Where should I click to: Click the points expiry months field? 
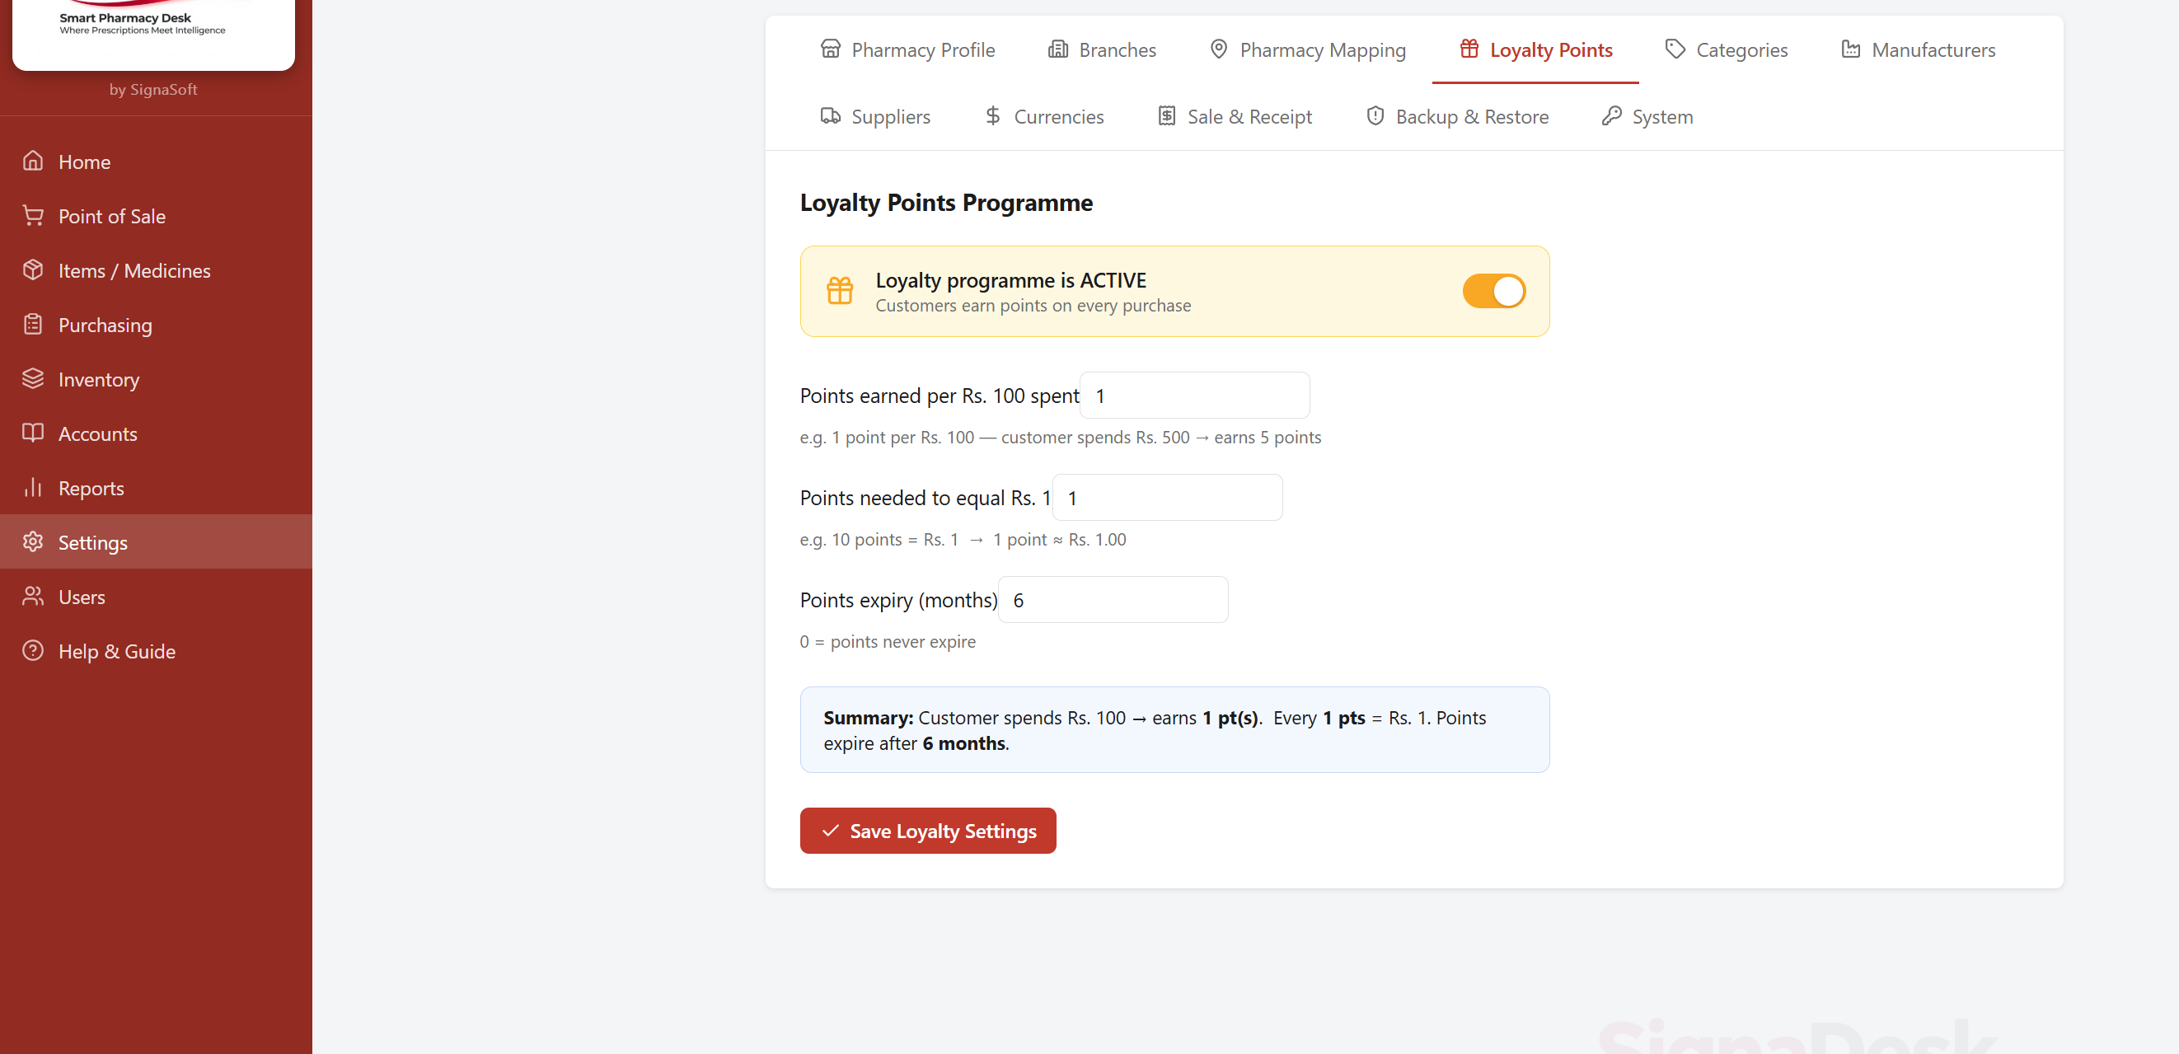(1113, 600)
